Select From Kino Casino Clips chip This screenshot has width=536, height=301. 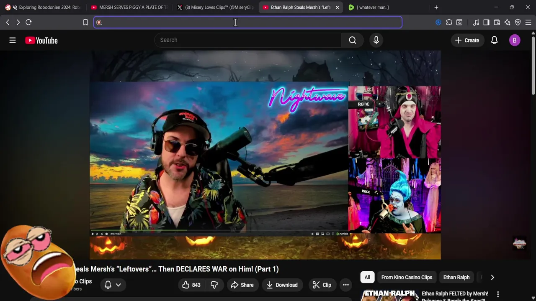[407, 278]
